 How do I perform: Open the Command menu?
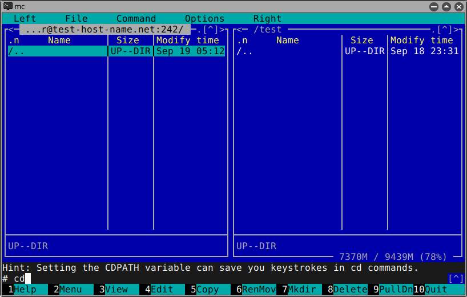136,18
